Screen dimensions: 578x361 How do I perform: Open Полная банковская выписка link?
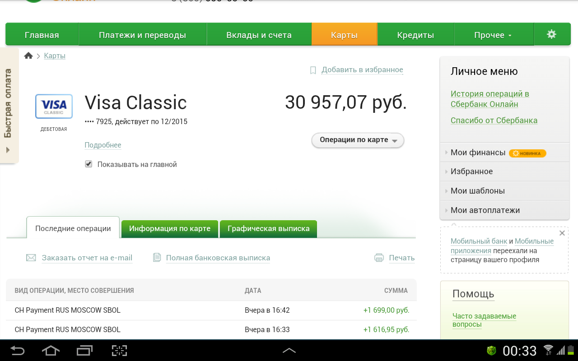[x=218, y=258]
